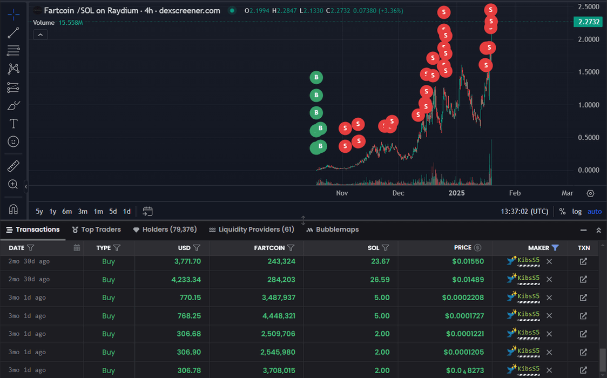This screenshot has height=378, width=607.
Task: Minimize the transactions panel
Action: click(x=583, y=230)
